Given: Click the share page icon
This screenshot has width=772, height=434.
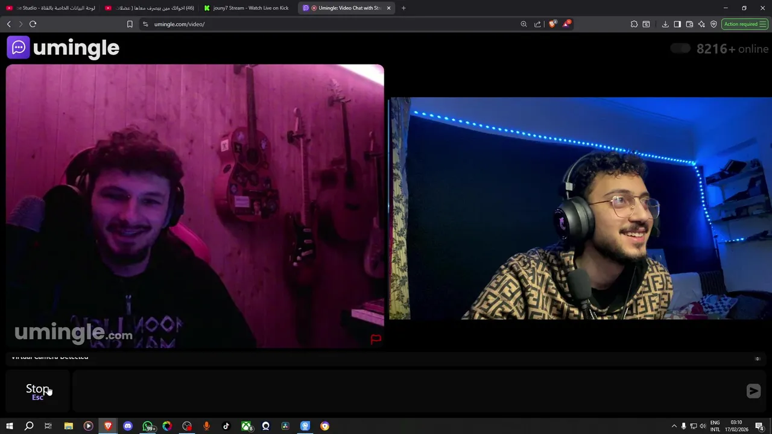Looking at the screenshot, I should click(537, 24).
